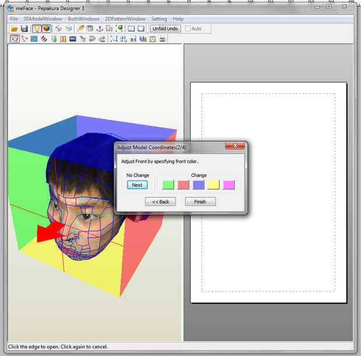Click the blue panel icon in second toolbar
Image resolution: width=361 pixels, height=356 pixels.
click(x=34, y=39)
